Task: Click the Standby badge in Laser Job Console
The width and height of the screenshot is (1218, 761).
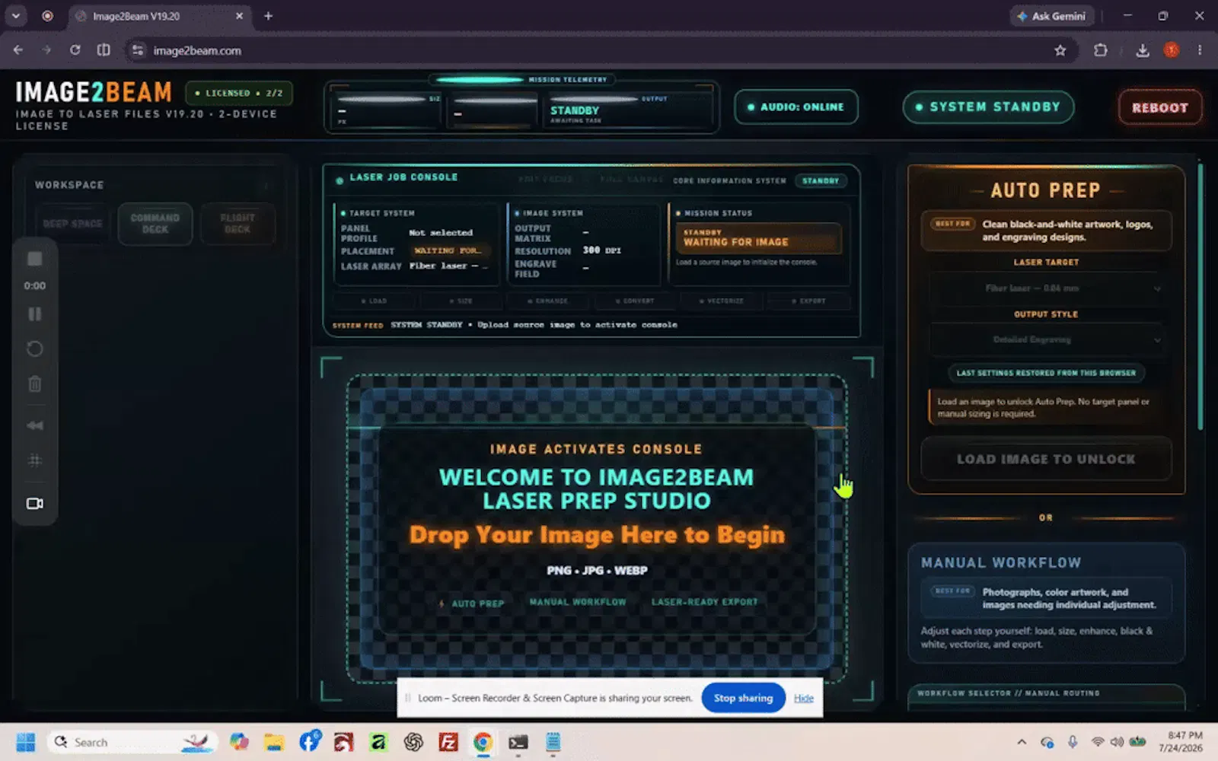Action: pos(821,181)
